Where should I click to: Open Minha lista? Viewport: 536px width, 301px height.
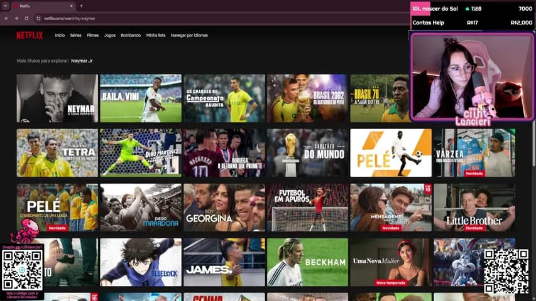click(156, 35)
